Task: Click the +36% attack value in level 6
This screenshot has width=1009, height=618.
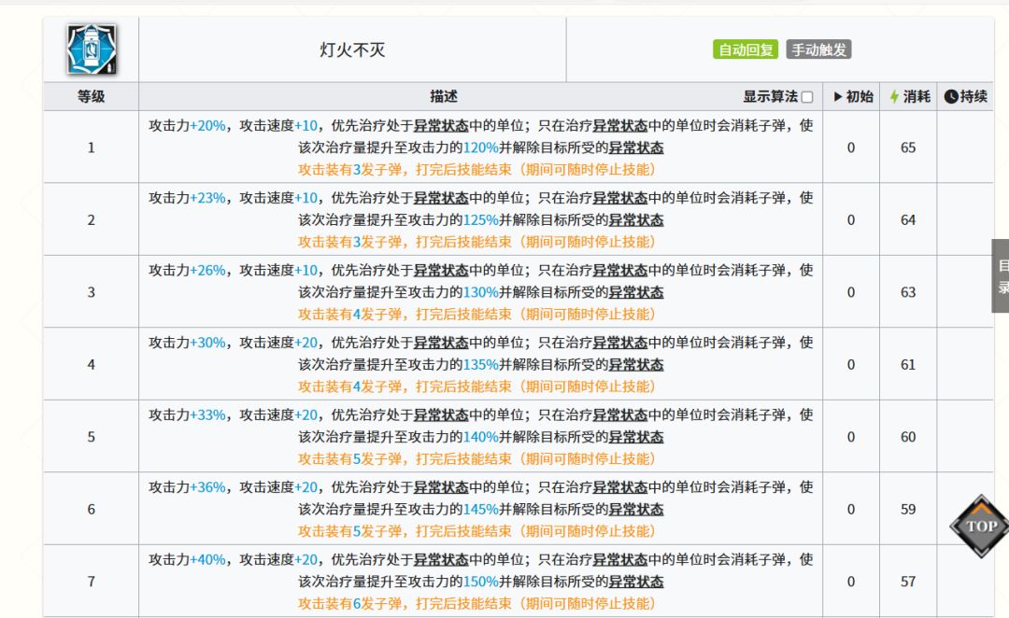Action: click(x=207, y=487)
